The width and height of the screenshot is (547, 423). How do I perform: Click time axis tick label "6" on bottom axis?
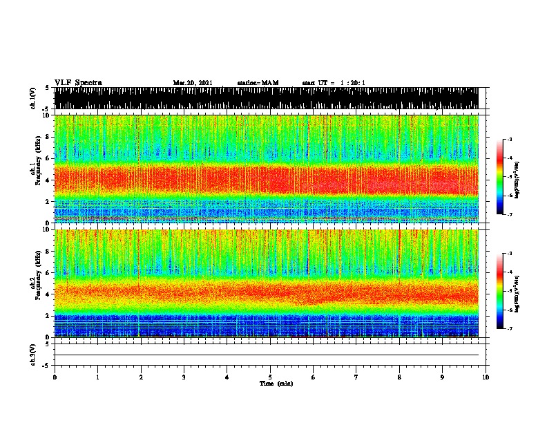coord(313,377)
